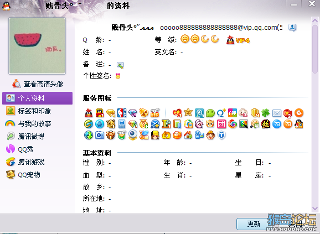The image size is (320, 234).
Task: Switch to 腾讯微博 sidebar tab
Action: 37,137
